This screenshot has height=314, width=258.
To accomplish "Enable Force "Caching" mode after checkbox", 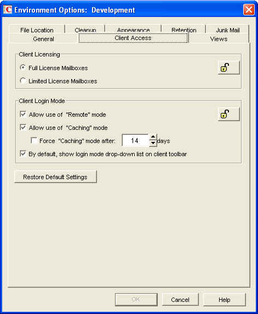I will coord(34,141).
